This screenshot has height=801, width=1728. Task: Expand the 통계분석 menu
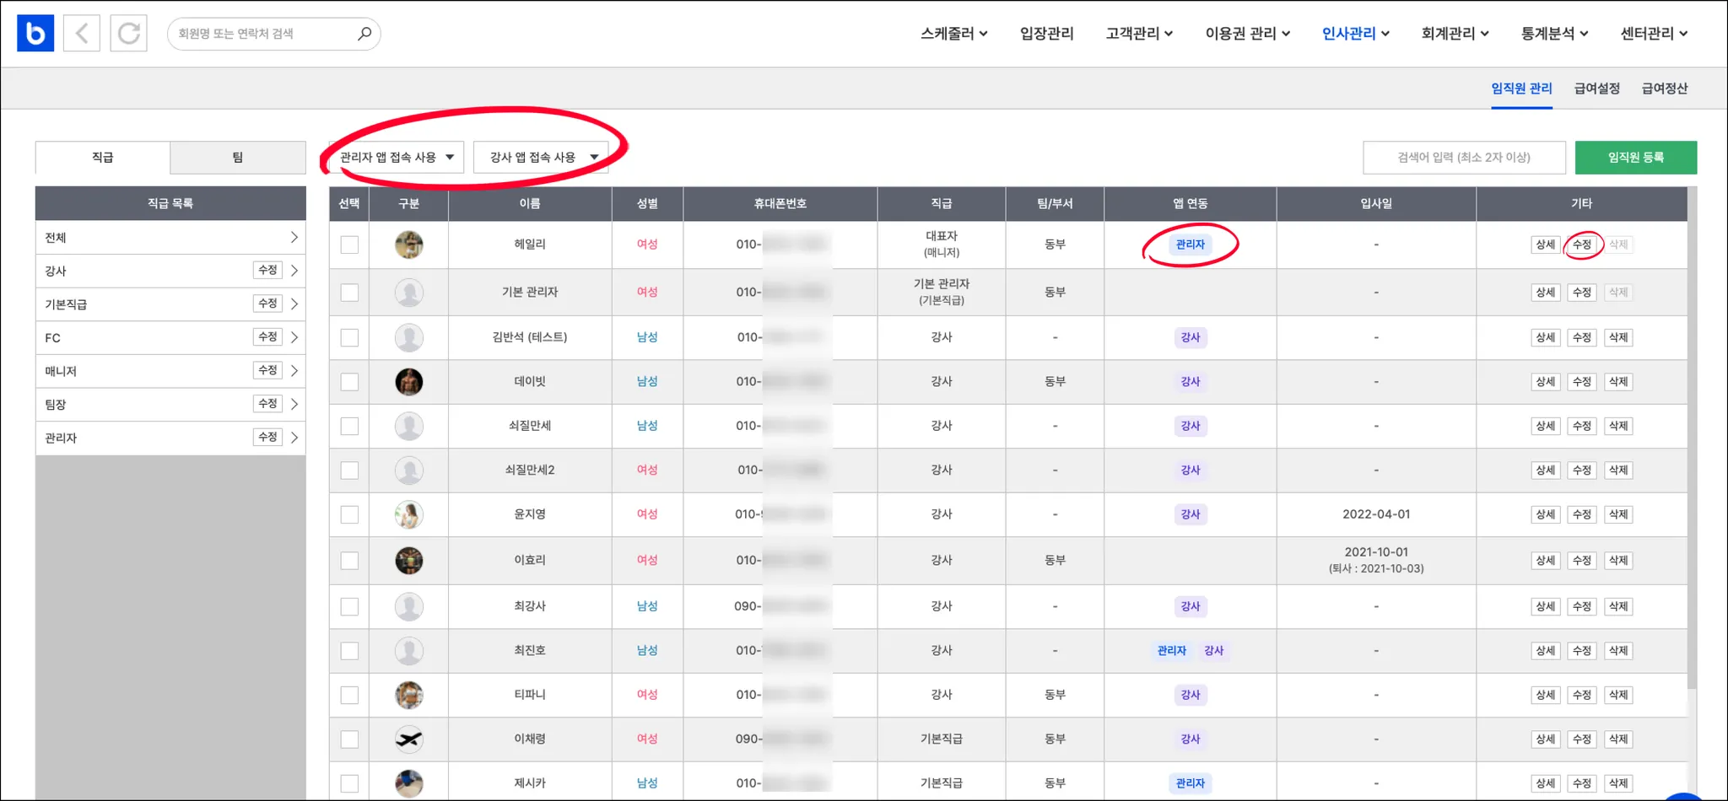[x=1554, y=34]
